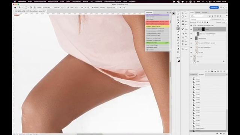Open the Sample (Образец) dropdown
Screen dimensions: 240x135
[112, 7]
